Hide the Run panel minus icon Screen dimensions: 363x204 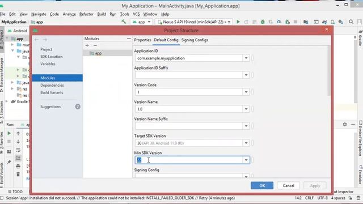[353, 125]
